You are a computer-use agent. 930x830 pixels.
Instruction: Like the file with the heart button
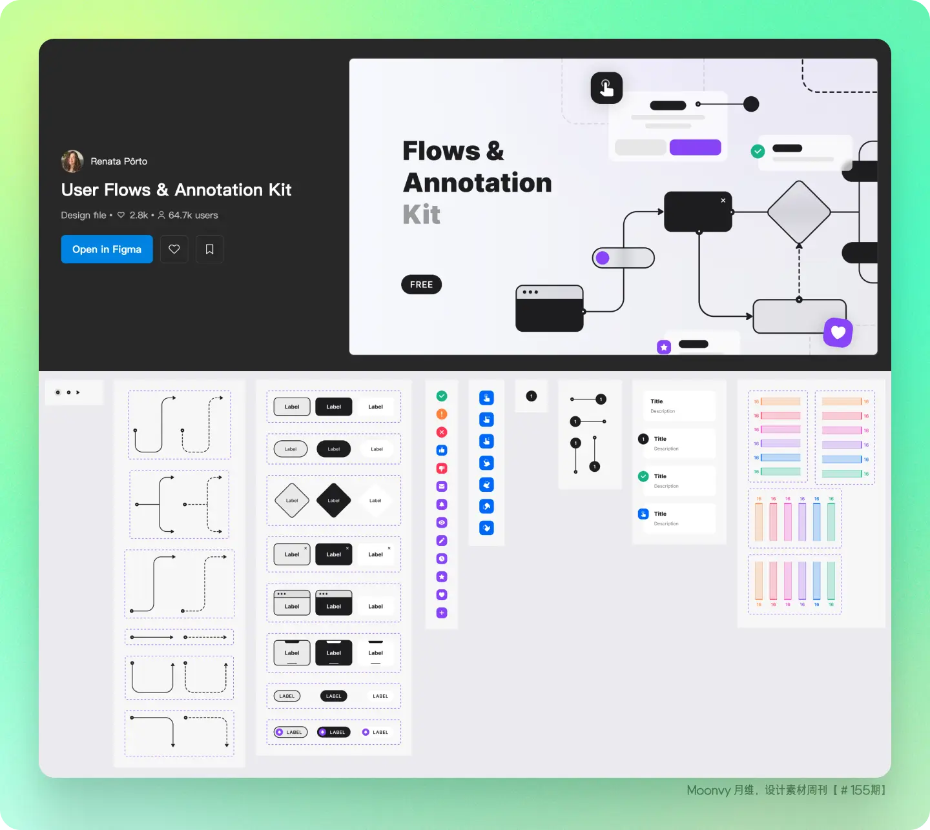pos(174,249)
